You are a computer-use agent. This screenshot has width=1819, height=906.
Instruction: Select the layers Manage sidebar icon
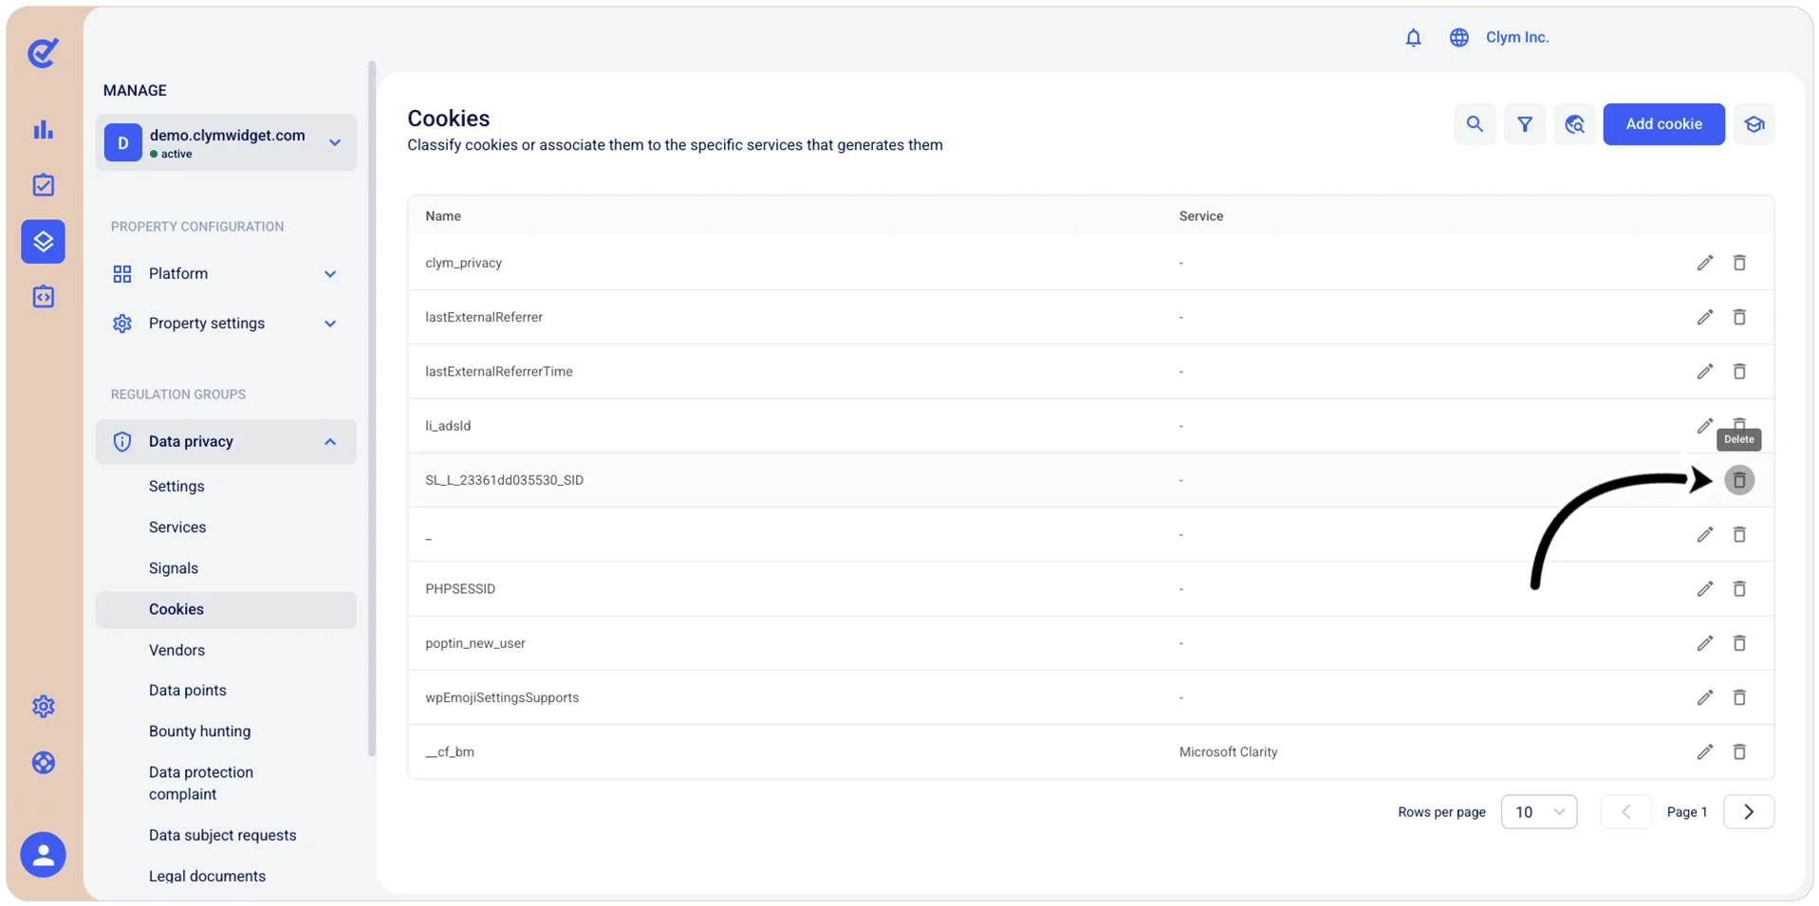point(43,241)
